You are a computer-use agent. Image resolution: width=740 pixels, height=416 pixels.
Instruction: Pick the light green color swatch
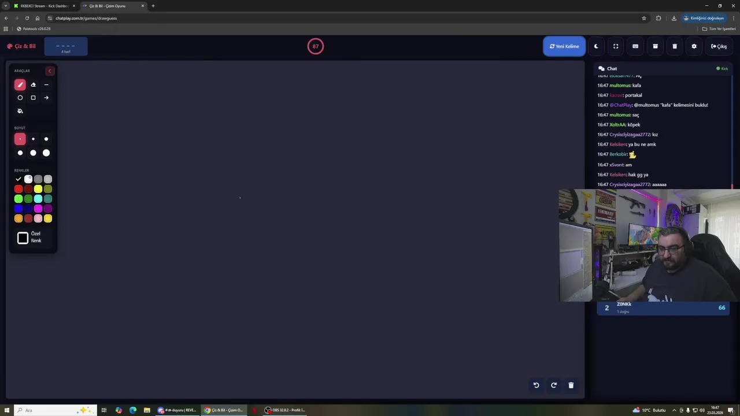pos(18,199)
